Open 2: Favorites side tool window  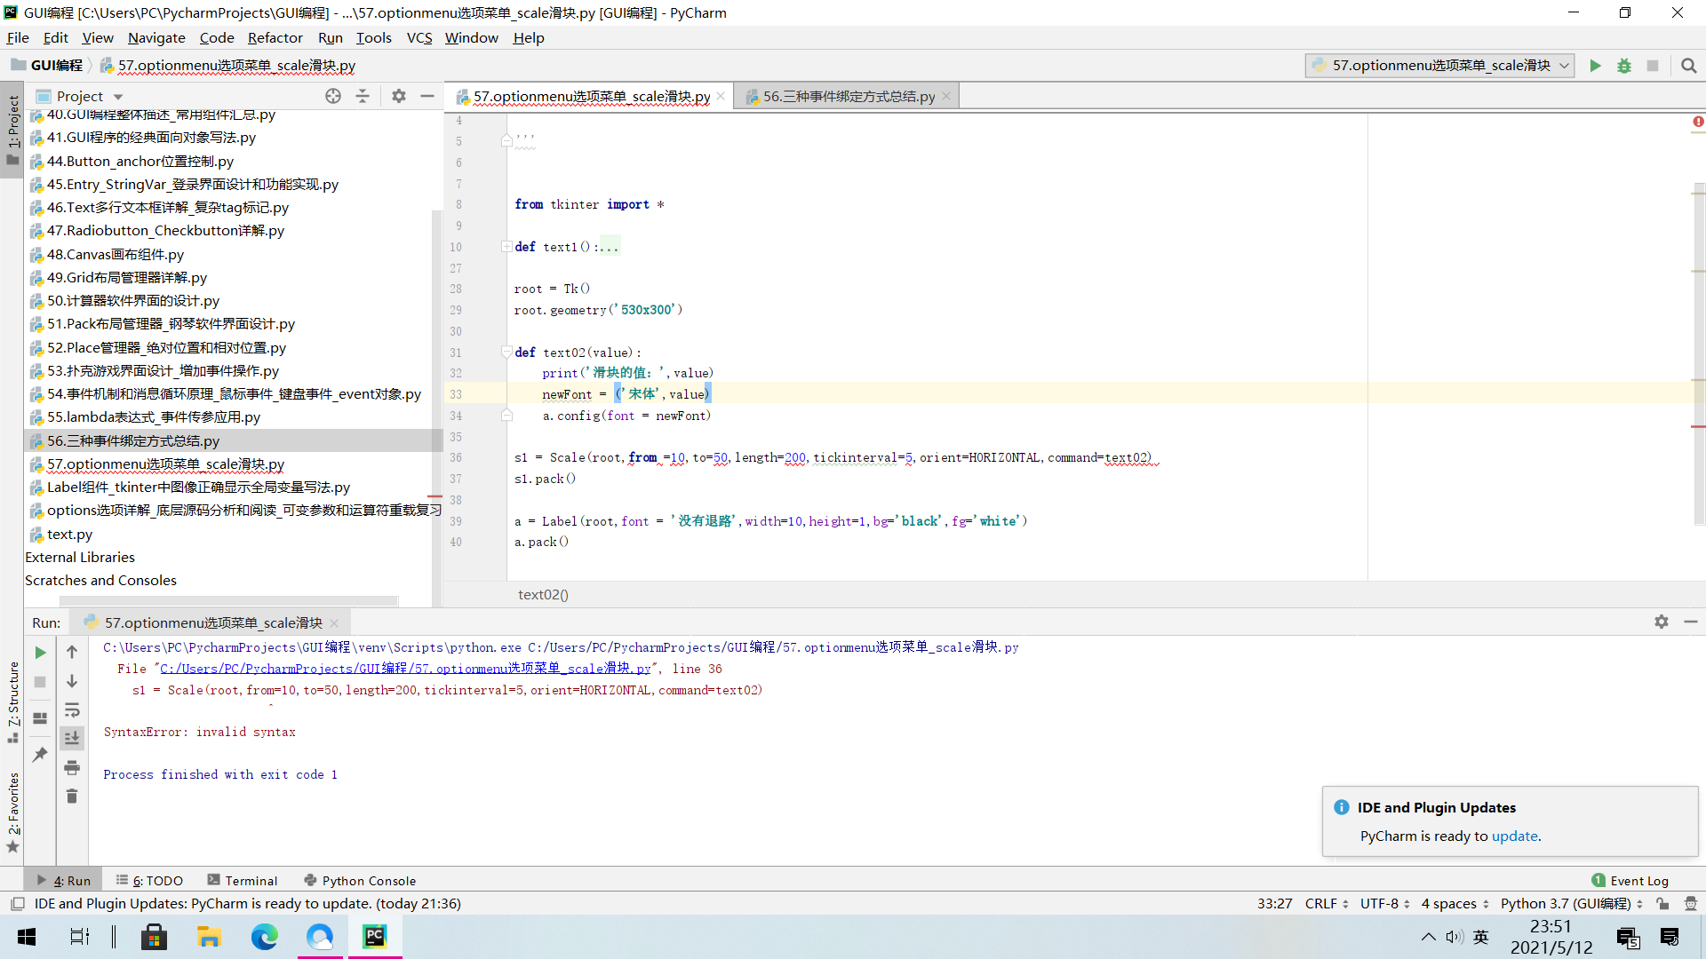(13, 812)
